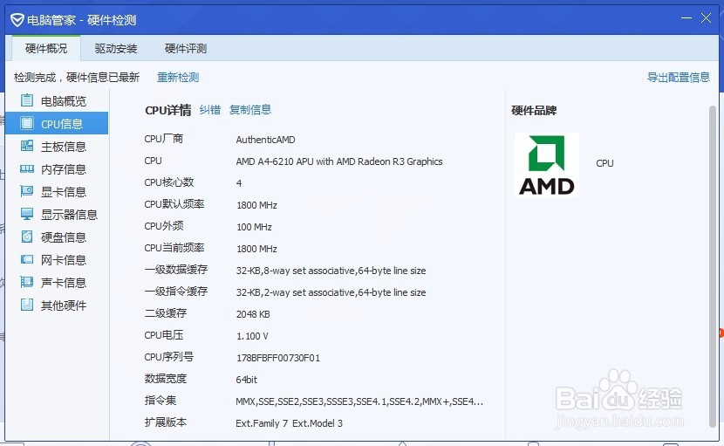The width and height of the screenshot is (724, 446).
Task: Open 内存信息 sidebar item label
Action: coord(64,169)
